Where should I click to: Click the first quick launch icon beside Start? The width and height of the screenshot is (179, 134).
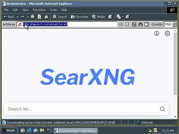tap(23, 130)
